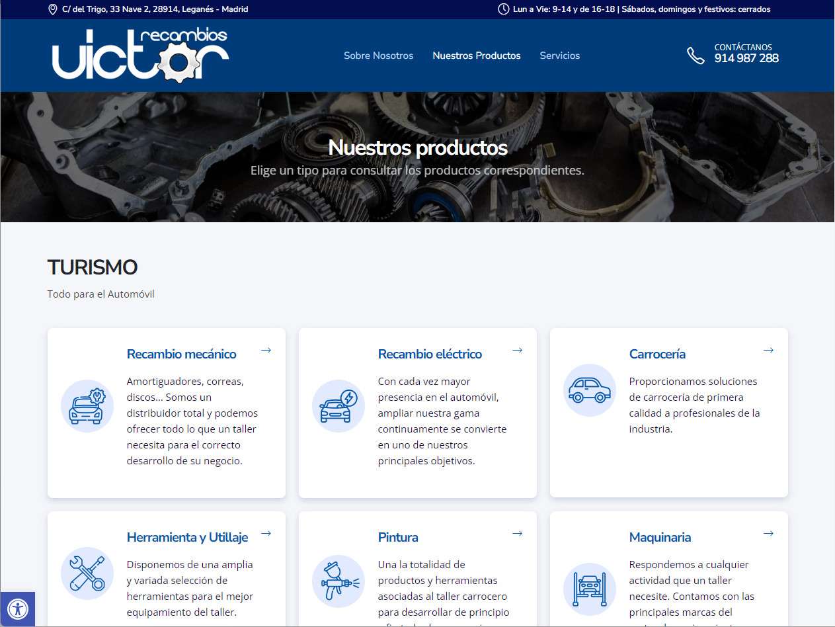Click the car lift Maquinaria icon
835x627 pixels.
tap(589, 589)
